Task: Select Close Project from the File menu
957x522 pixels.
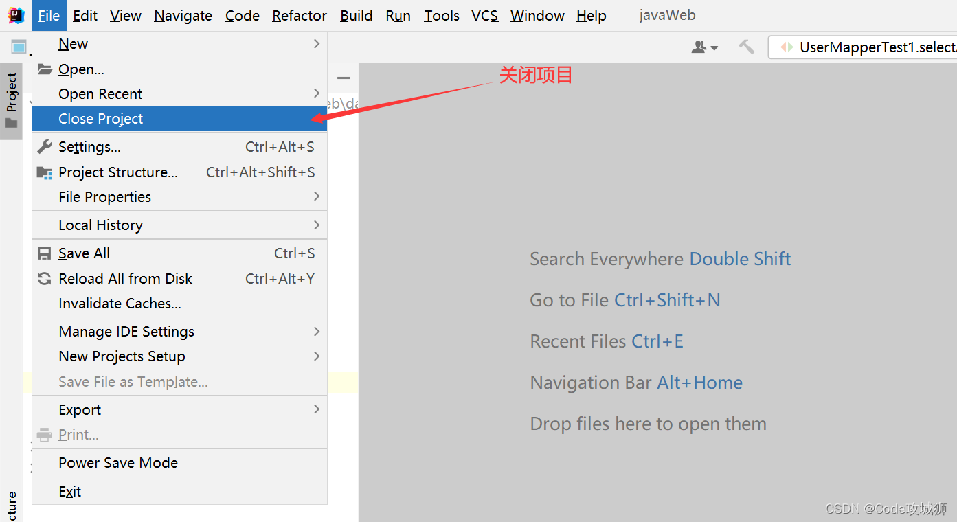Action: tap(101, 119)
